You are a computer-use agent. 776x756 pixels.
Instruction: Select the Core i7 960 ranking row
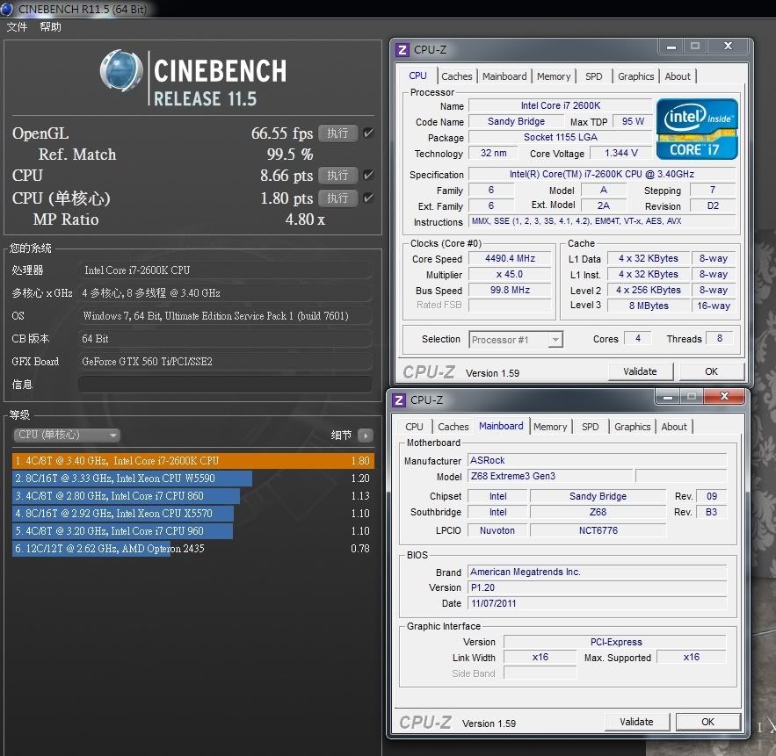193,531
